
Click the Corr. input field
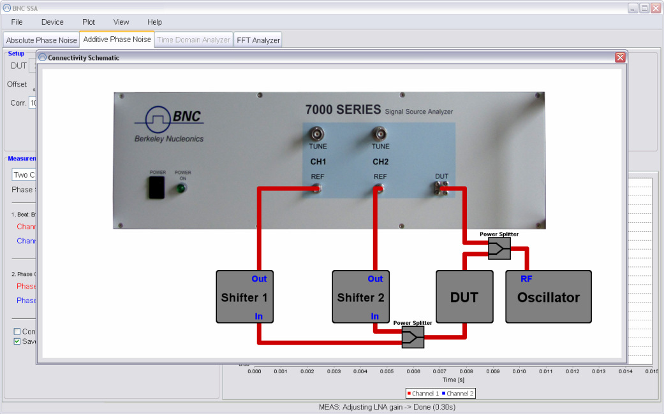click(33, 103)
